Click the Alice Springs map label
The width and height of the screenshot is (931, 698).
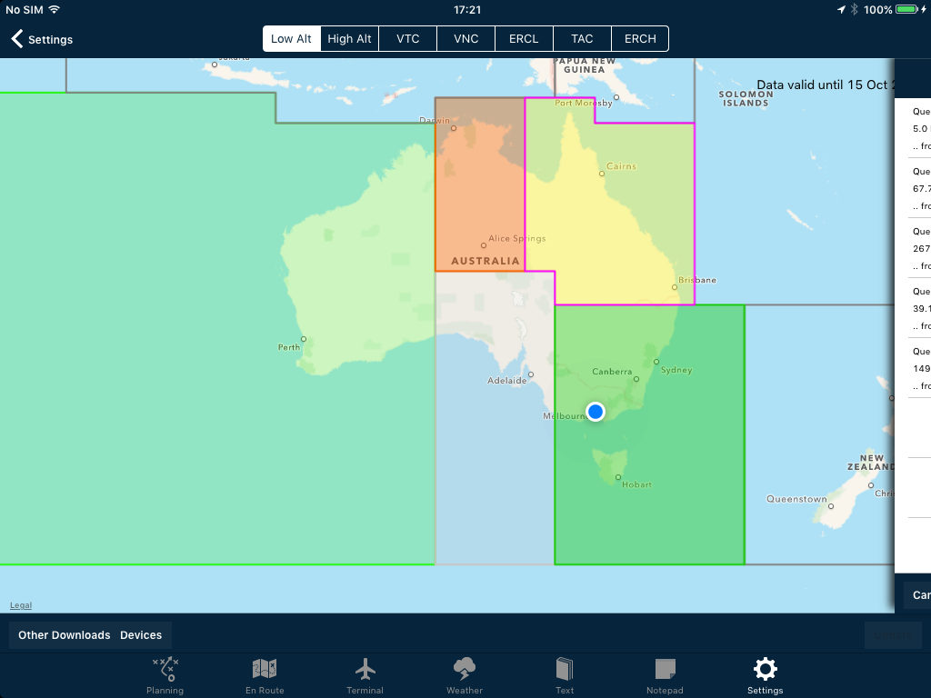[x=516, y=238]
